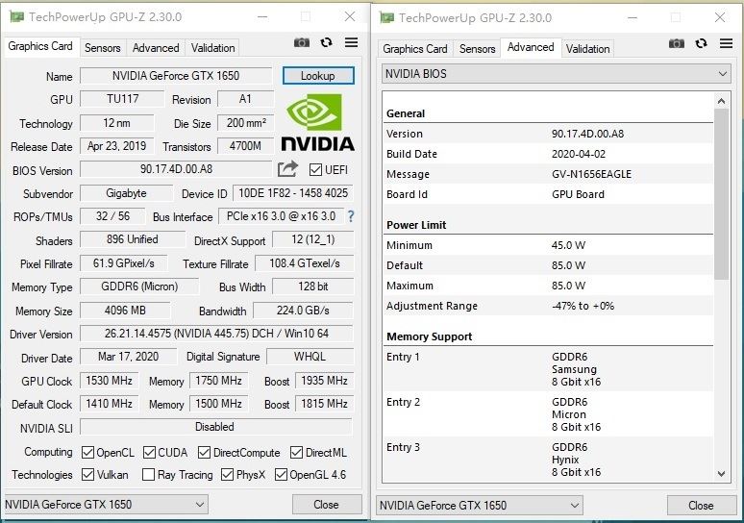The height and width of the screenshot is (523, 744).
Task: Switch to Sensors tab in left window
Action: point(103,48)
